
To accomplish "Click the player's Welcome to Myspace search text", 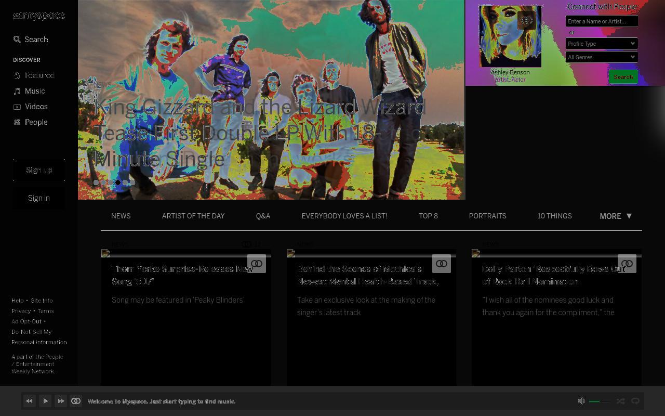I will (x=162, y=401).
